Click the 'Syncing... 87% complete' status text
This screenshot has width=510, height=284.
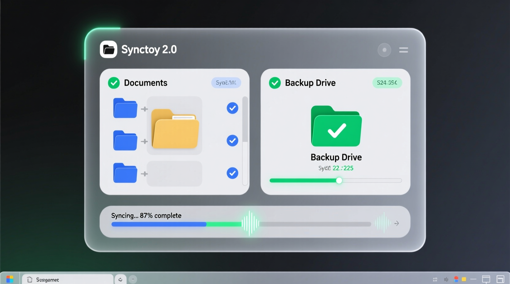146,215
